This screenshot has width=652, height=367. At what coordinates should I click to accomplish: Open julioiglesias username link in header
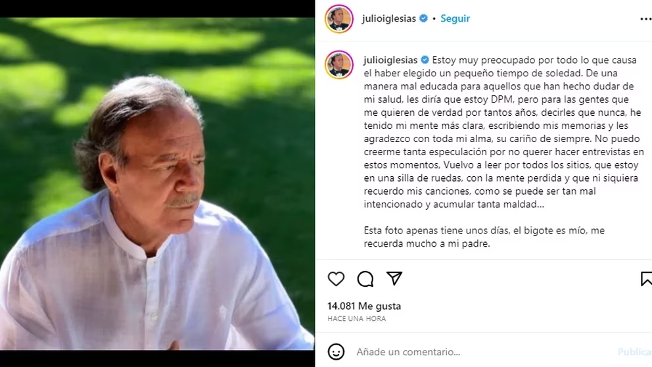[389, 18]
